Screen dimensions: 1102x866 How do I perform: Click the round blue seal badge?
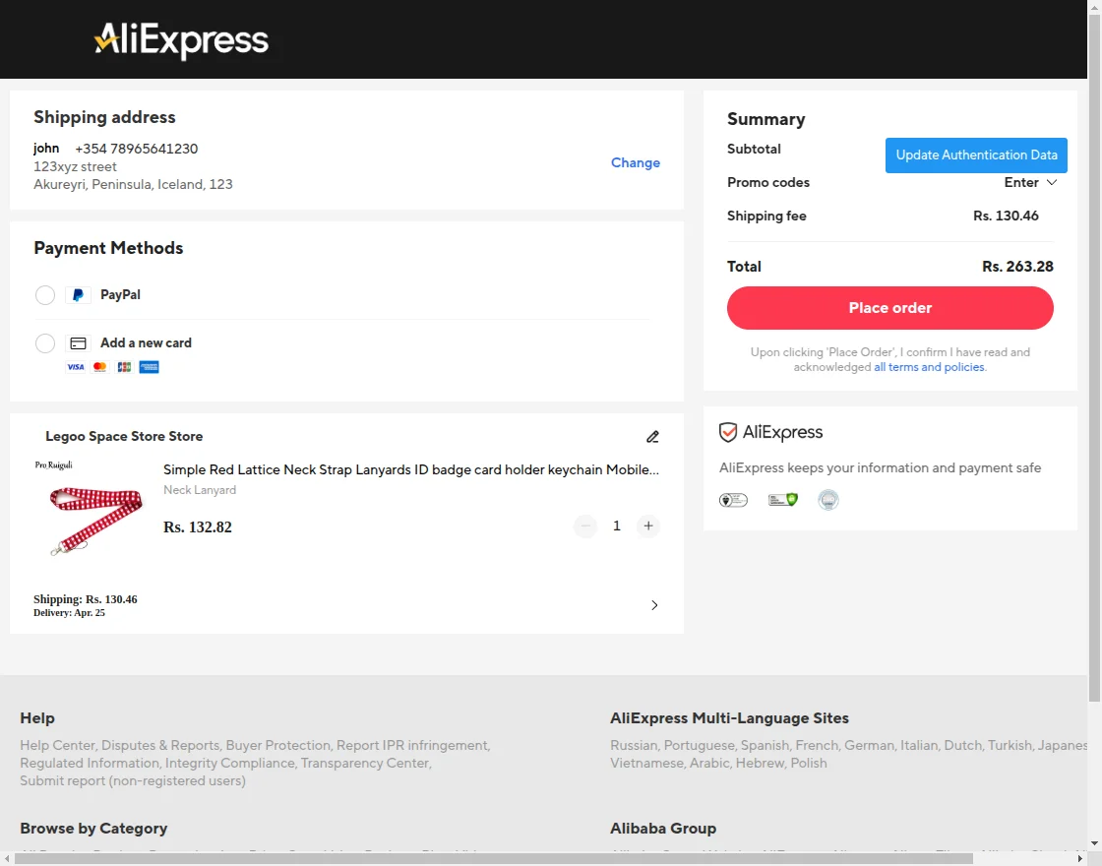[x=828, y=500]
